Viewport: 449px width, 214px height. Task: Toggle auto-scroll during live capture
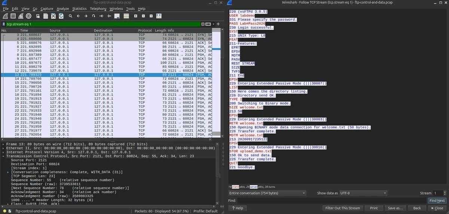coord(117,16)
